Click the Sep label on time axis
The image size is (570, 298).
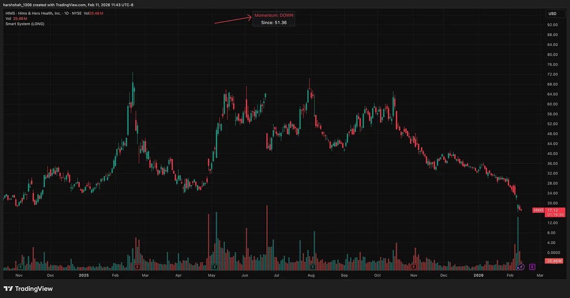point(344,276)
